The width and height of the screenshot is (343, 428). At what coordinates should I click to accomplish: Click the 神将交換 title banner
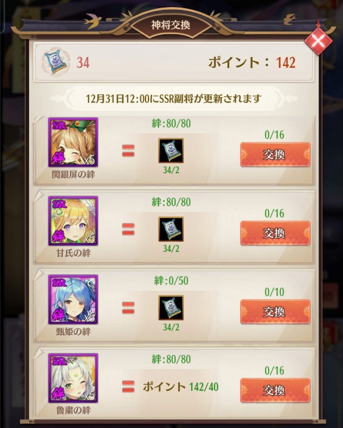pos(171,25)
